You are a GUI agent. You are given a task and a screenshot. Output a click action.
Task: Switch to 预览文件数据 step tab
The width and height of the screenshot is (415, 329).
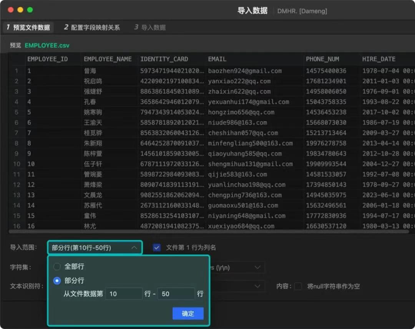(x=28, y=27)
